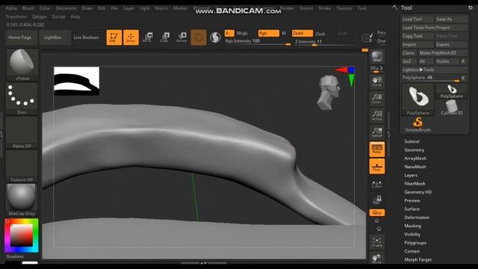Expand the Masking section
The width and height of the screenshot is (478, 269).
pos(412,226)
